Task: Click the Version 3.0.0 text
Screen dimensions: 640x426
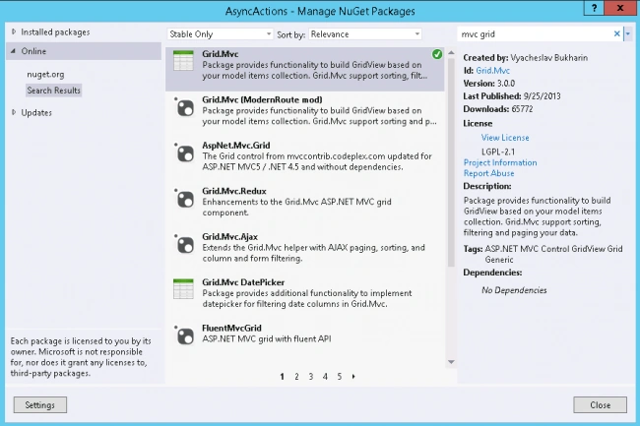Action: [x=489, y=84]
